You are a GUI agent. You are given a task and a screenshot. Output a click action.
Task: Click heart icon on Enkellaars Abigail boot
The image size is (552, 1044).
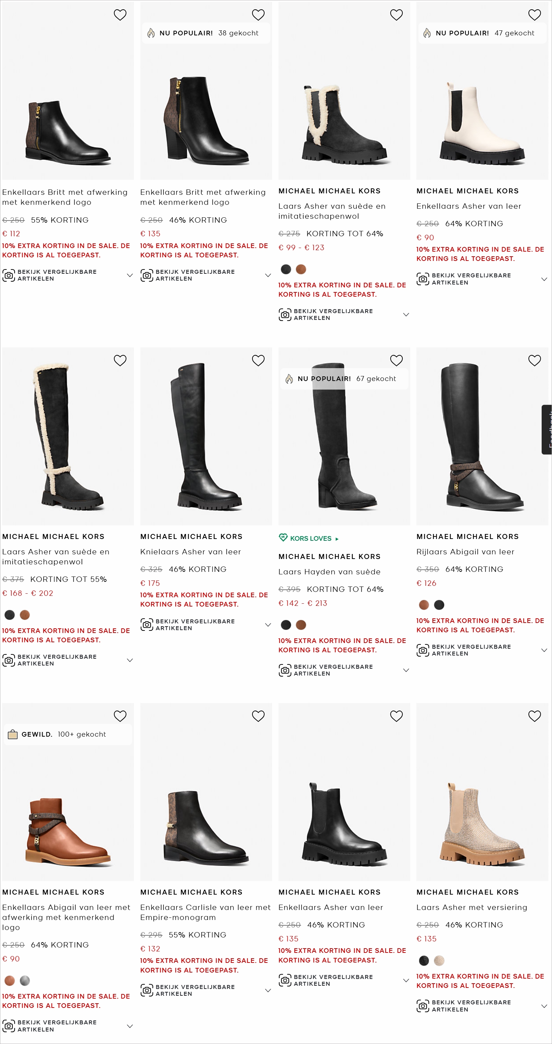coord(120,716)
